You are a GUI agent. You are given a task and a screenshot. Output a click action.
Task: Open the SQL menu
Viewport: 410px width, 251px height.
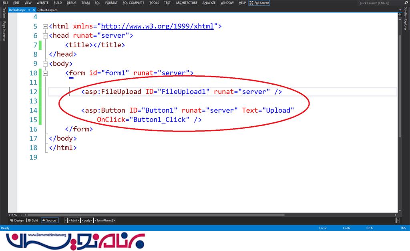point(97,3)
